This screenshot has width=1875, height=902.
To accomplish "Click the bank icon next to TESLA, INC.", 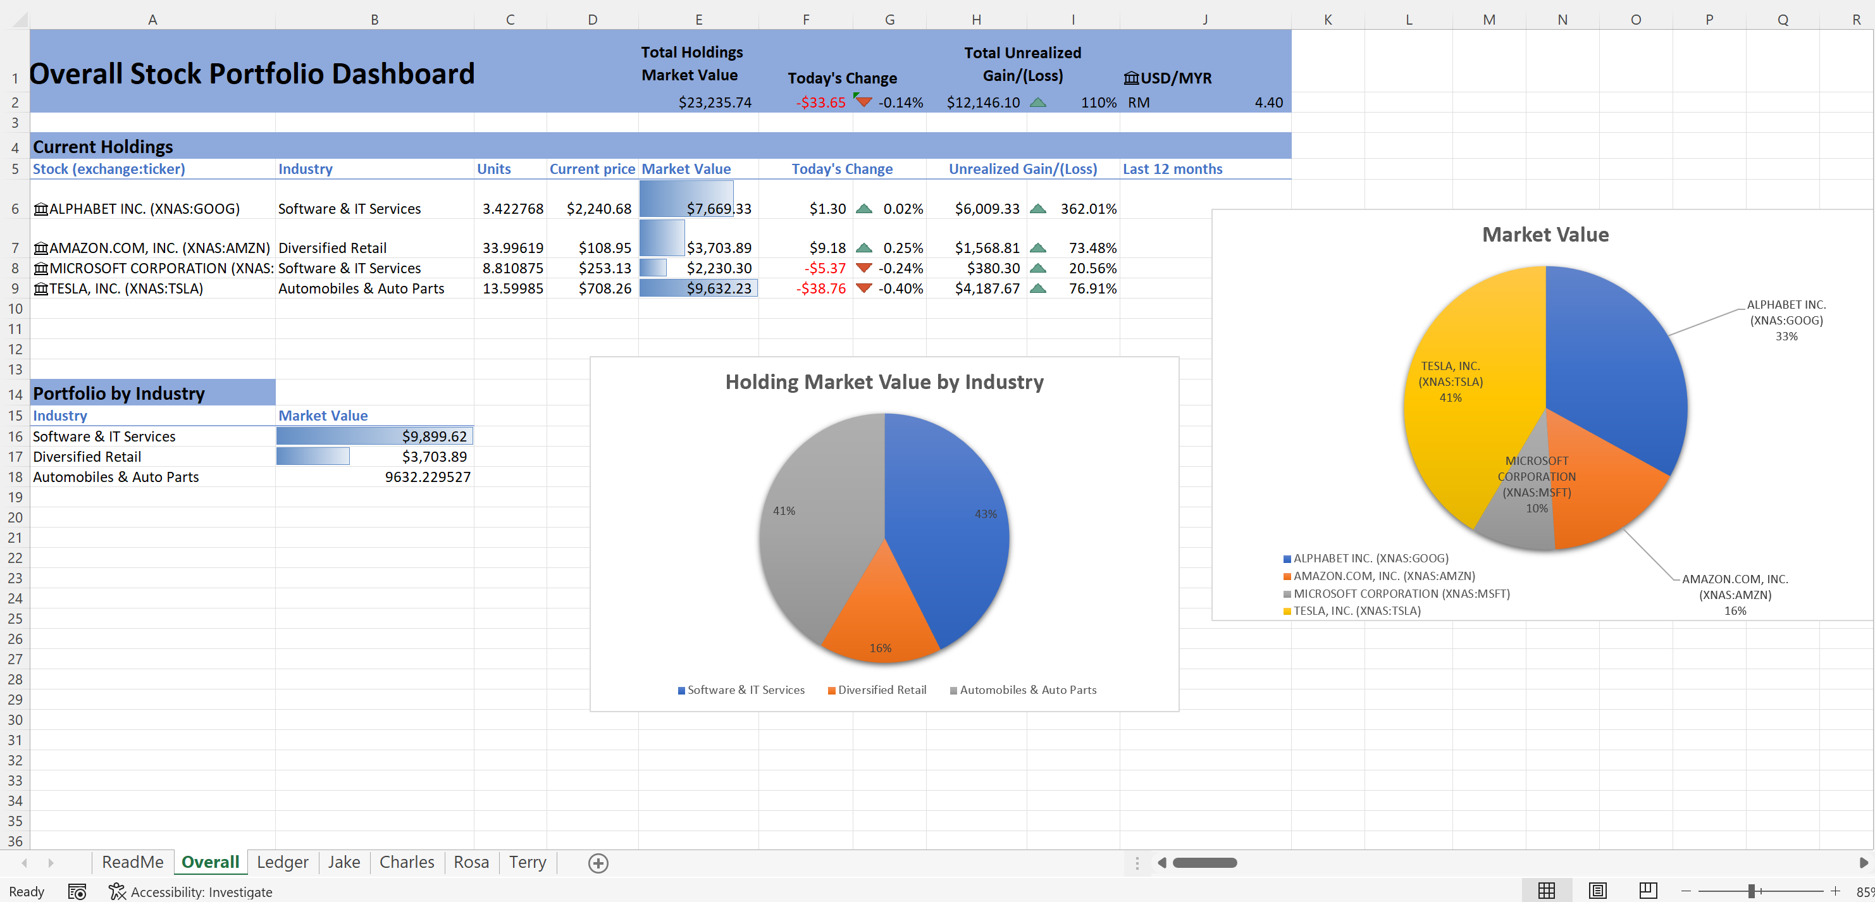I will click(x=40, y=288).
